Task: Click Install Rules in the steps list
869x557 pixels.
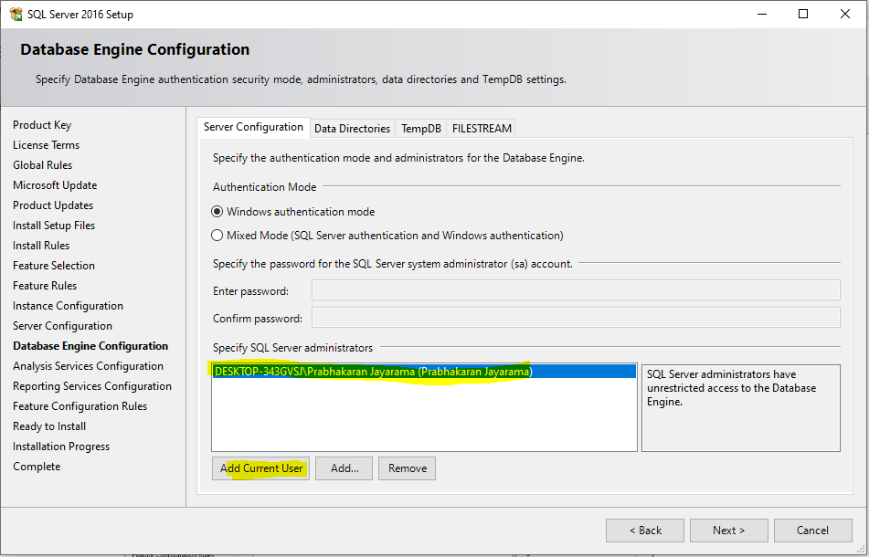Action: pos(41,246)
